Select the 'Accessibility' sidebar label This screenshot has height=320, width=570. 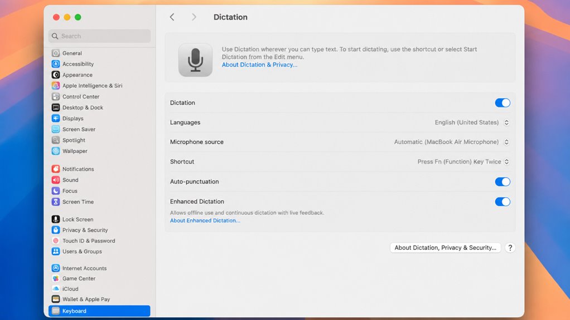click(78, 64)
